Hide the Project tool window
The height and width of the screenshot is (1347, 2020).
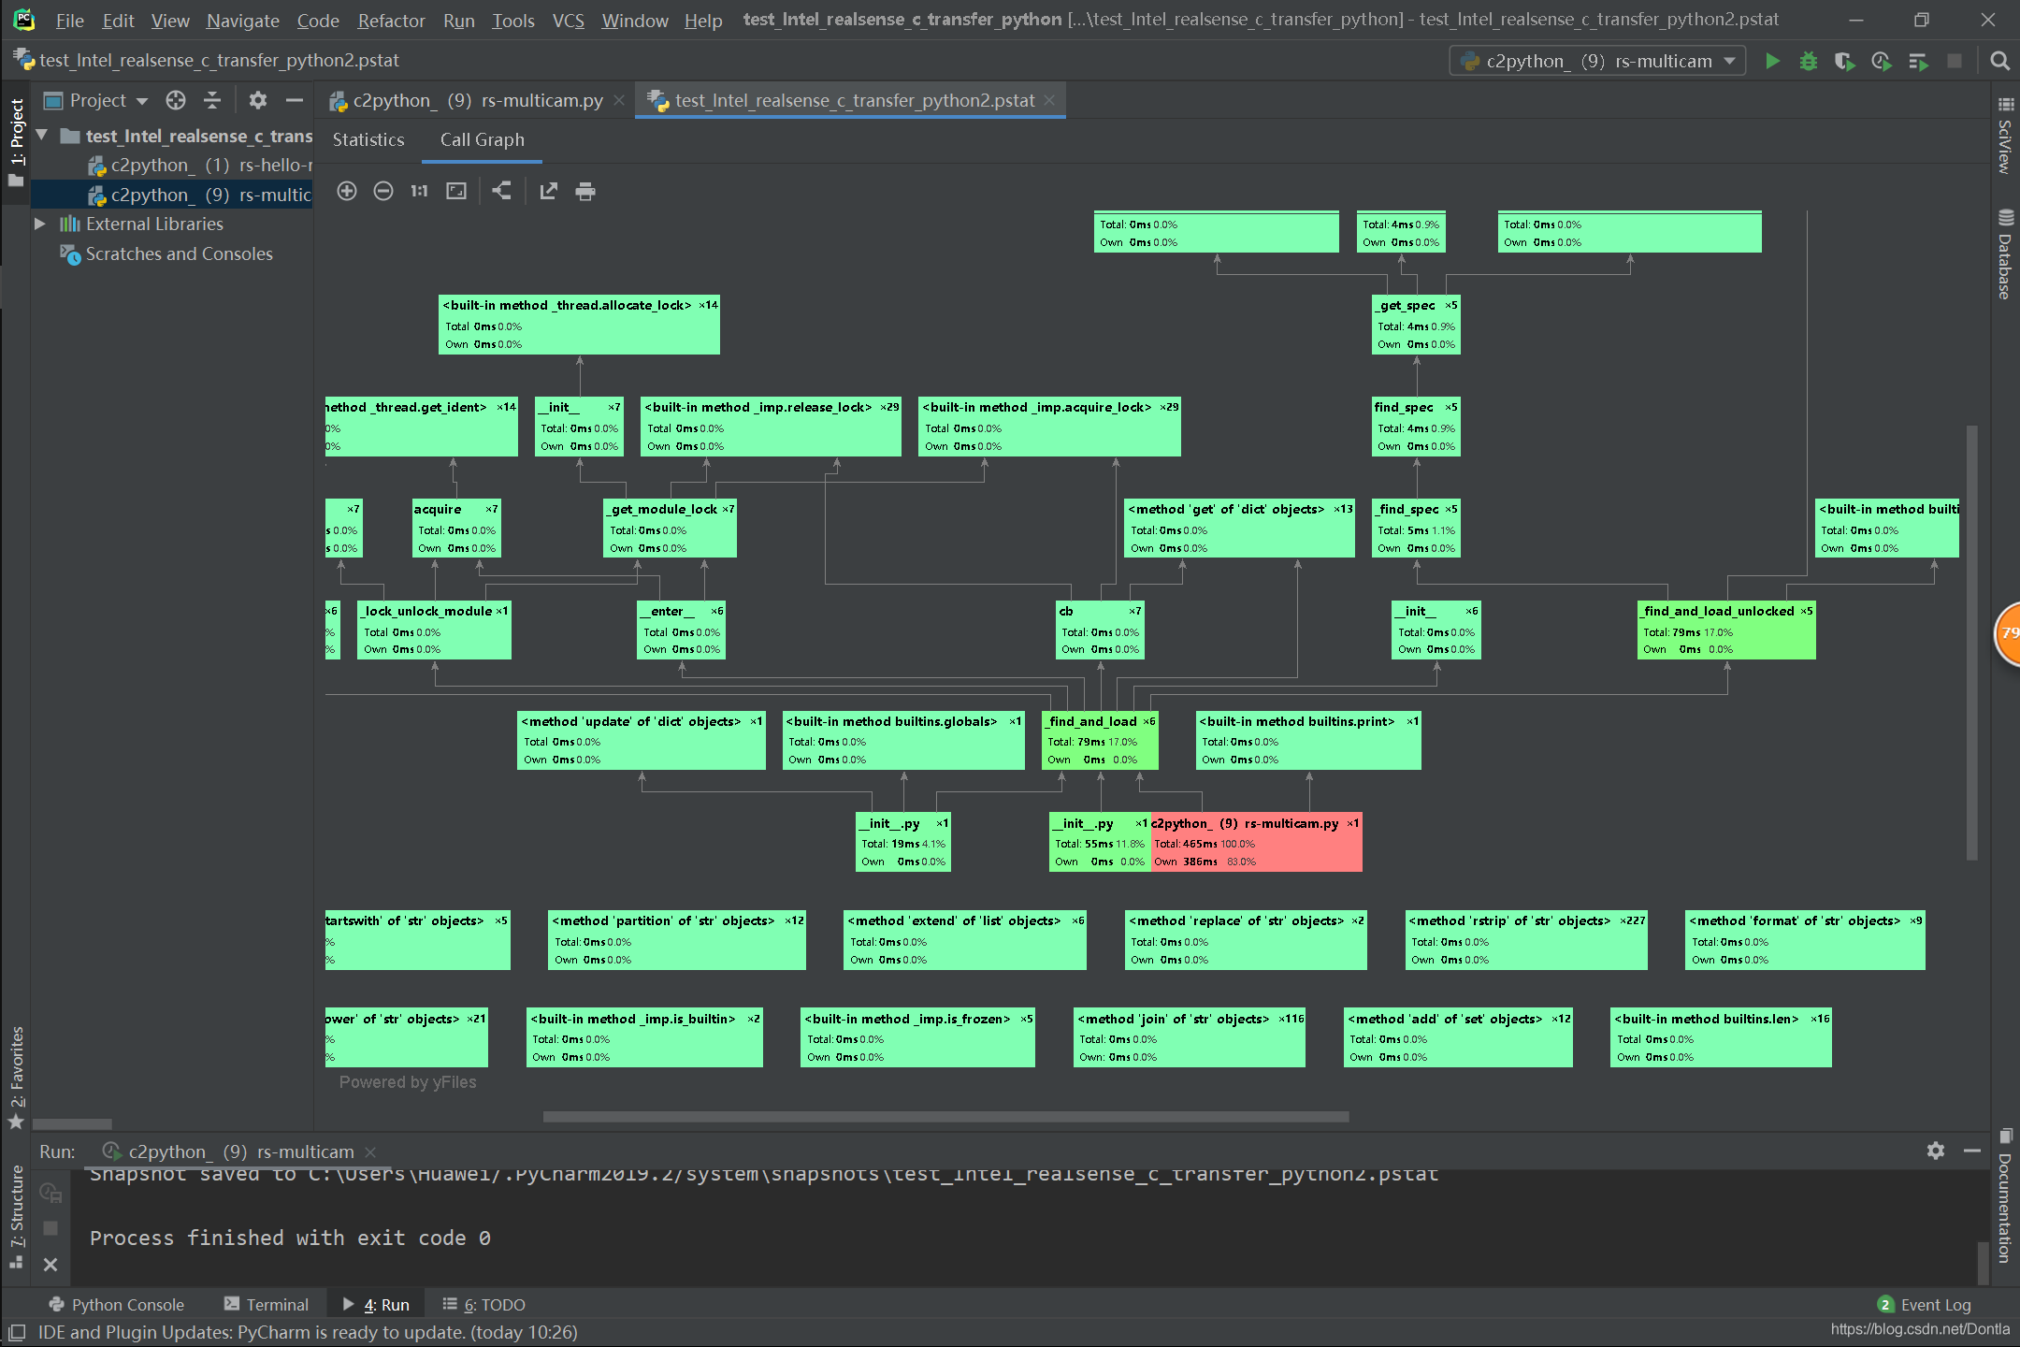click(x=295, y=100)
